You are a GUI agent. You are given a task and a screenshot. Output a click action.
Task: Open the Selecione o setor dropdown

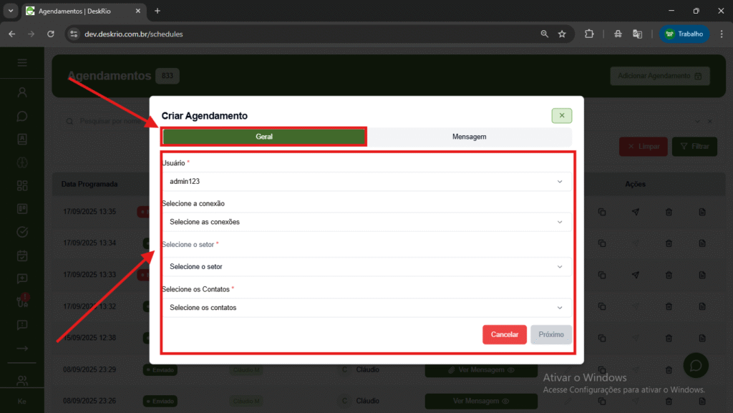click(366, 267)
